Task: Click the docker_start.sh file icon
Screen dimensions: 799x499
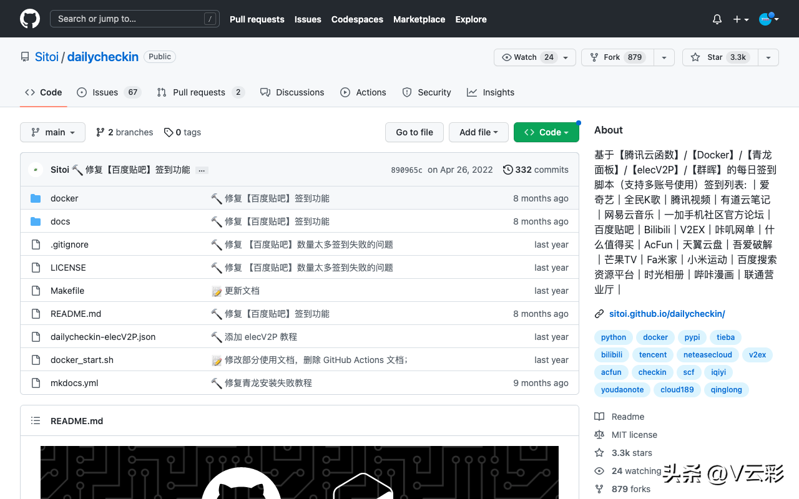Action: point(36,360)
